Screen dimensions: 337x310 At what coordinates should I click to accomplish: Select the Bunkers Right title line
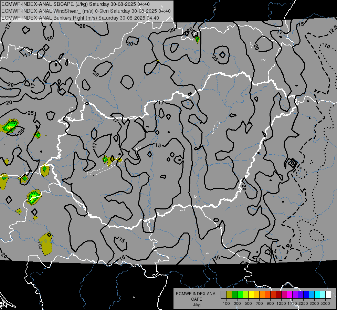tap(80, 18)
